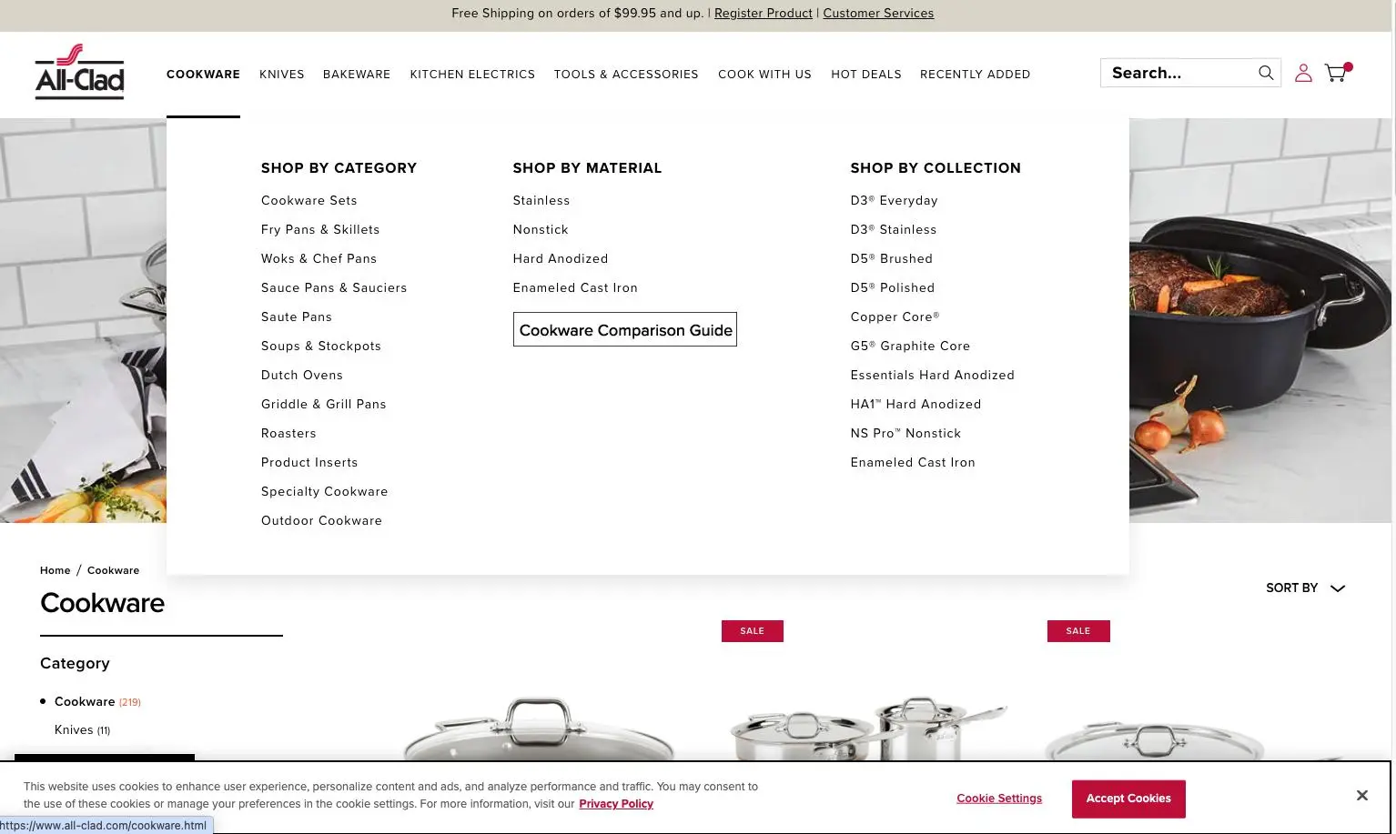Click the All-Clad logo
This screenshot has height=834, width=1396.
tap(79, 73)
